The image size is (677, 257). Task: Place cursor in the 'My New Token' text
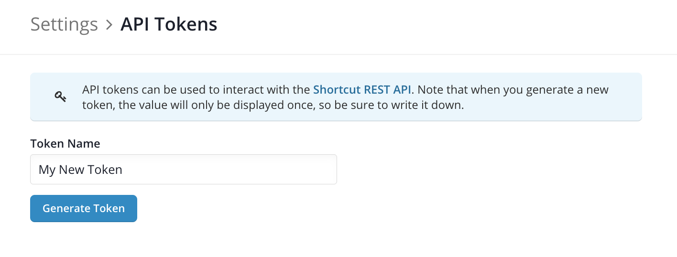(80, 170)
